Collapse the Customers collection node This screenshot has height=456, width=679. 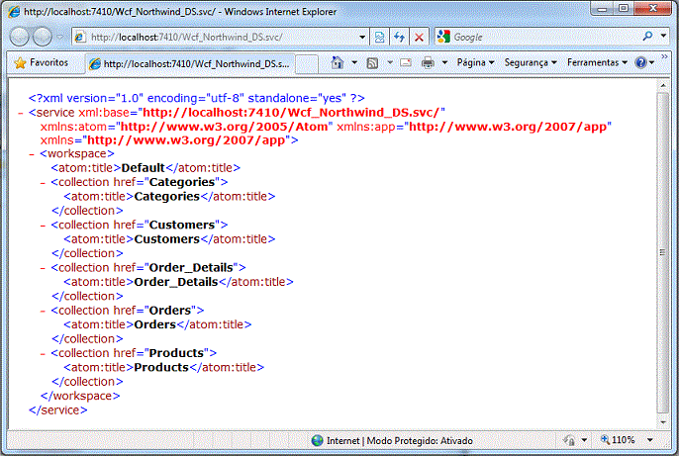pos(43,226)
